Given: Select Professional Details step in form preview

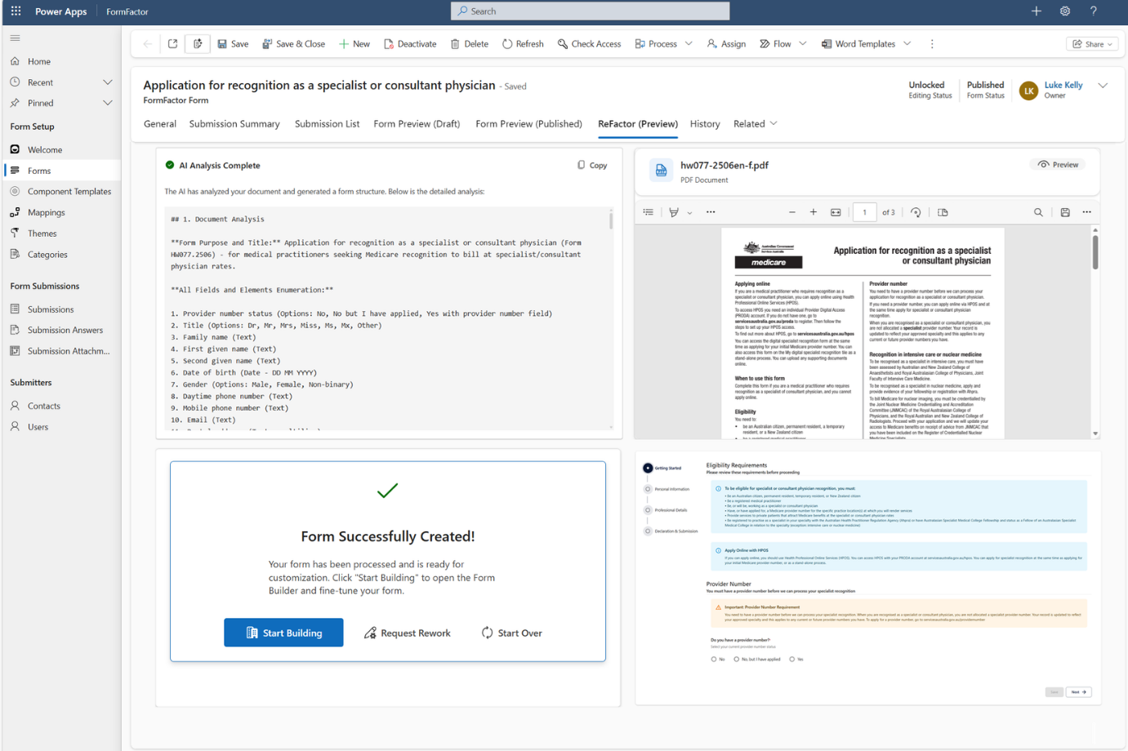Looking at the screenshot, I should [x=666, y=510].
